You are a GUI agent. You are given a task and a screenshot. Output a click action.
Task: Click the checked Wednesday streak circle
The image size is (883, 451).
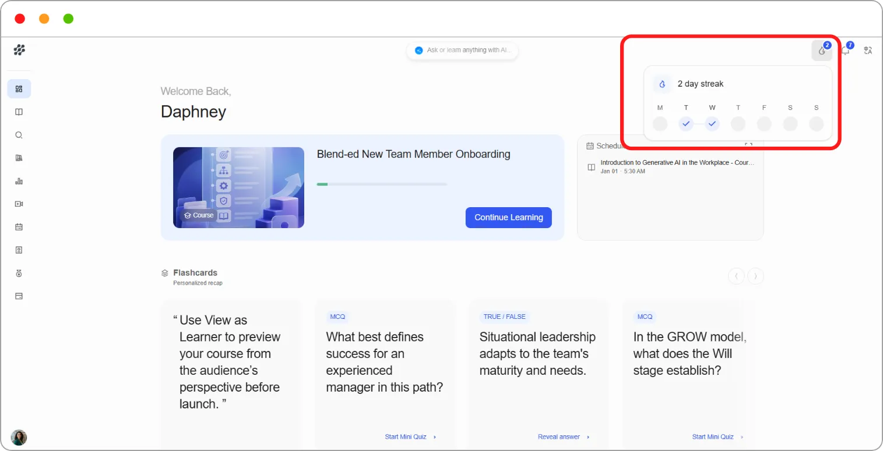(x=712, y=124)
